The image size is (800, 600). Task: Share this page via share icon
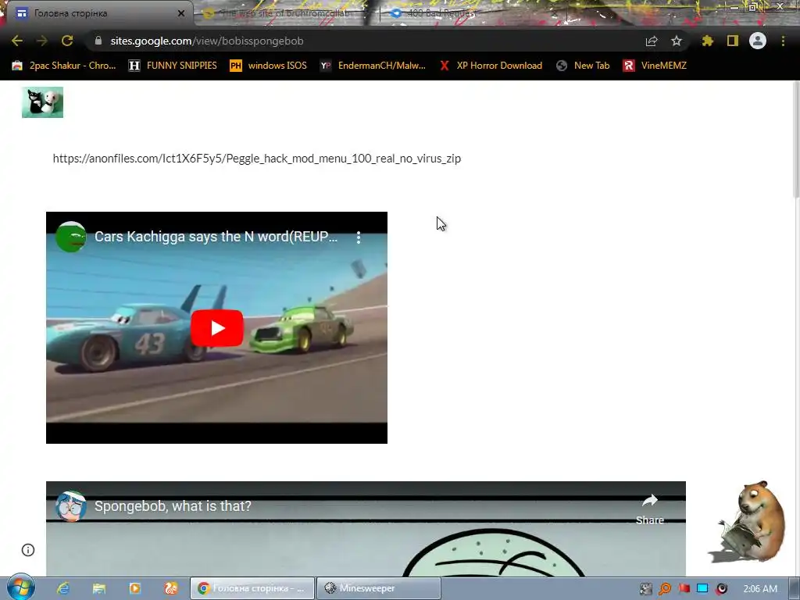pos(652,41)
